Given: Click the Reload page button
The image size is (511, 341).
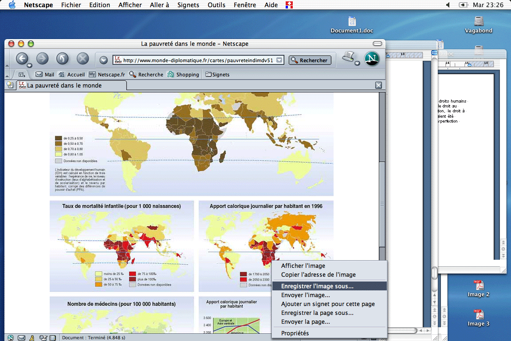Looking at the screenshot, I should click(x=62, y=58).
